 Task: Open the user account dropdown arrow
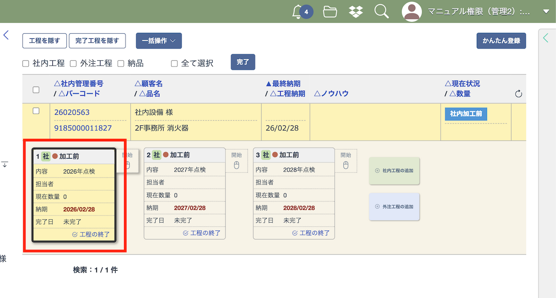coord(546,12)
